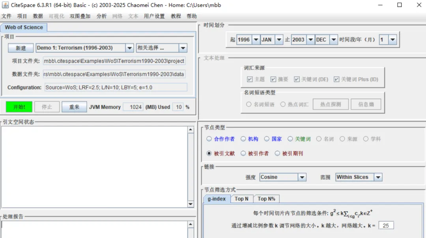Select the 被引期刊 node type

pyautogui.click(x=277, y=153)
